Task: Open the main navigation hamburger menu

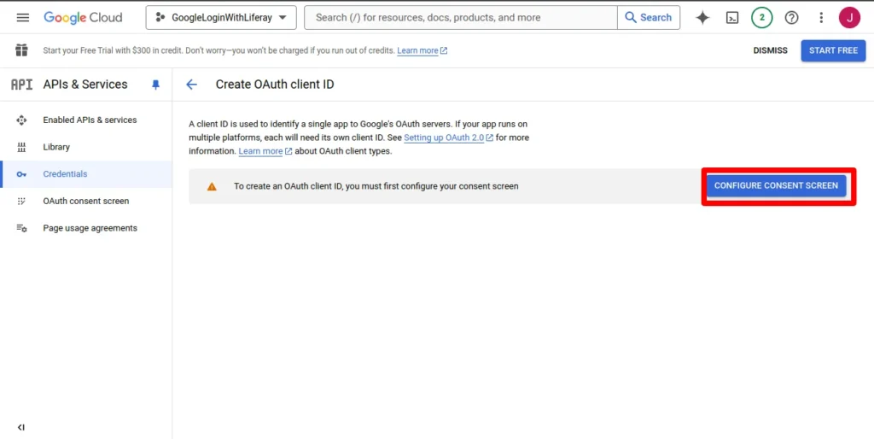Action: click(23, 17)
